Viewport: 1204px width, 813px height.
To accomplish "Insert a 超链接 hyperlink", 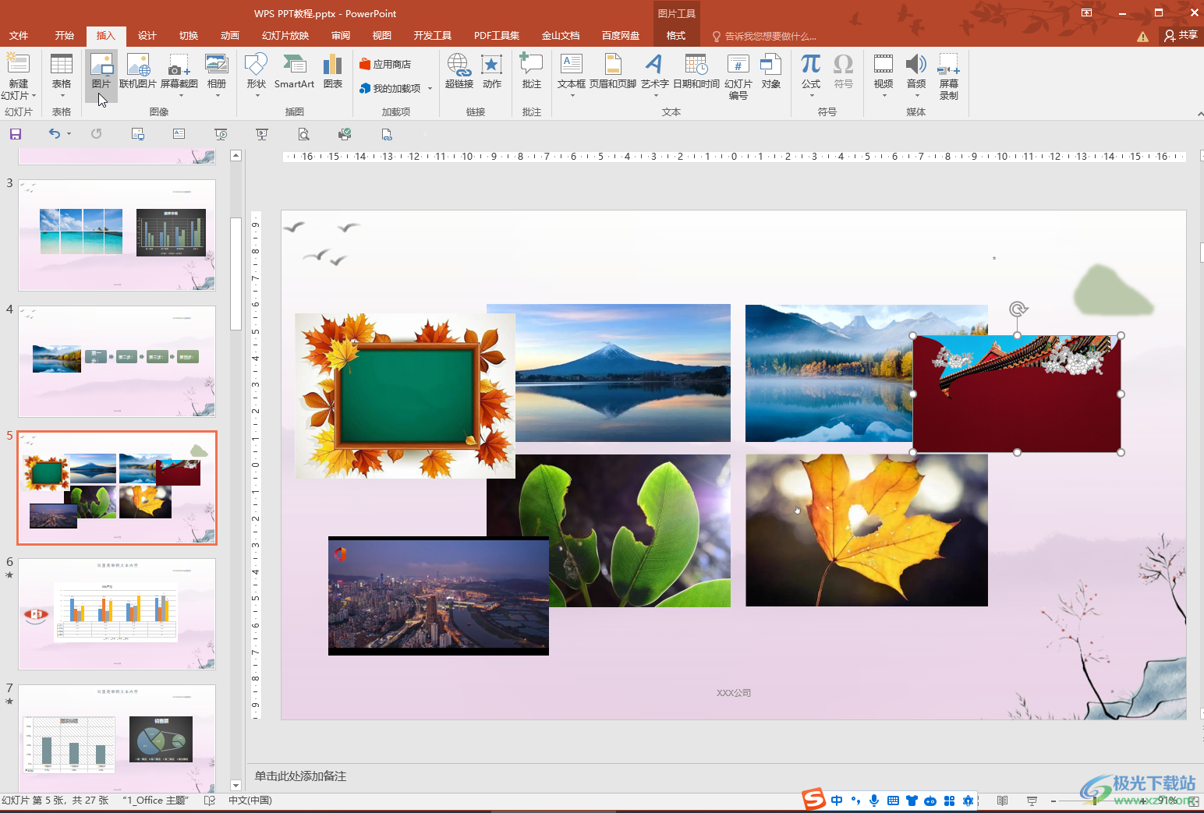I will point(459,72).
